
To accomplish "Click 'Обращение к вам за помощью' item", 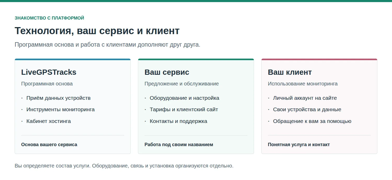I will tap(312, 121).
